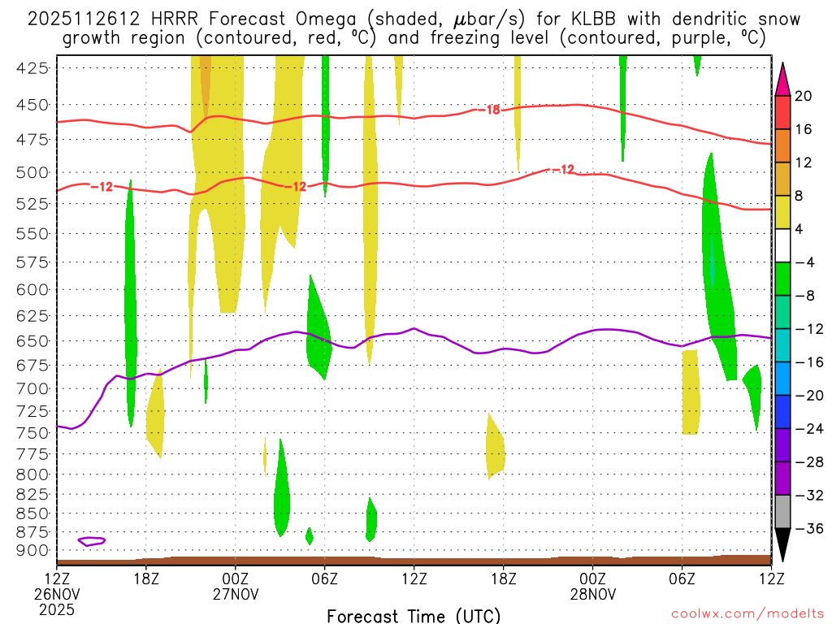The width and height of the screenshot is (832, 624).
Task: Select the yellow 4 to 8 colorbar swatch
Action: (x=782, y=212)
